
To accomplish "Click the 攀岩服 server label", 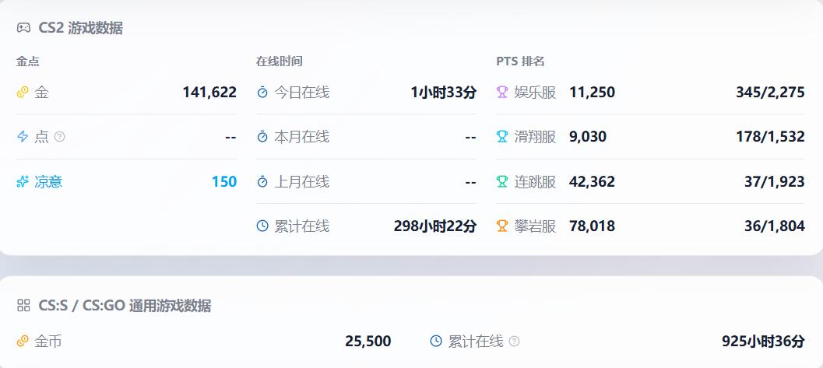I will click(535, 226).
